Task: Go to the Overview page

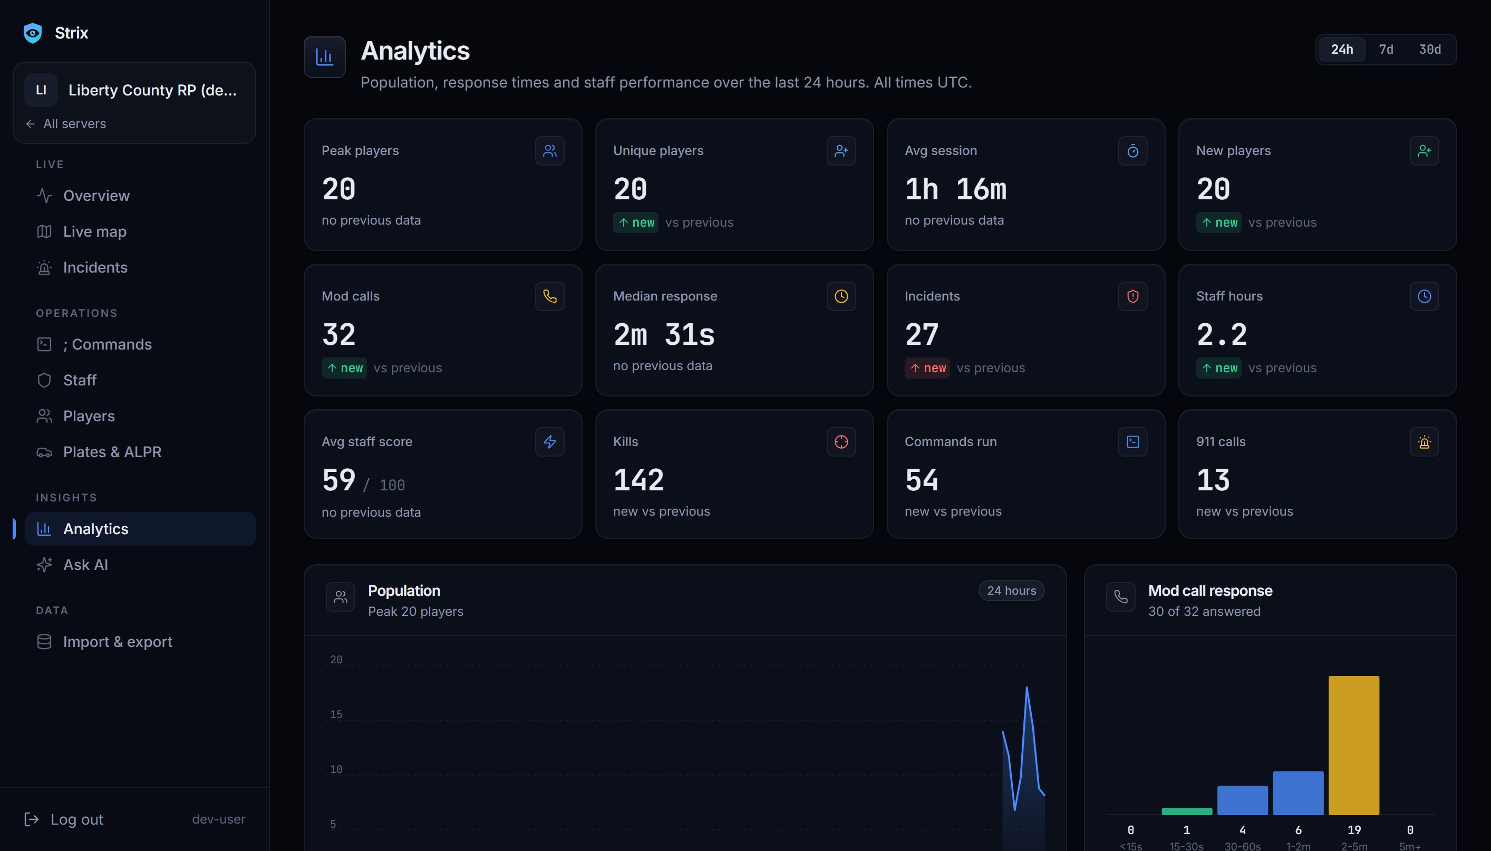Action: (x=140, y=195)
